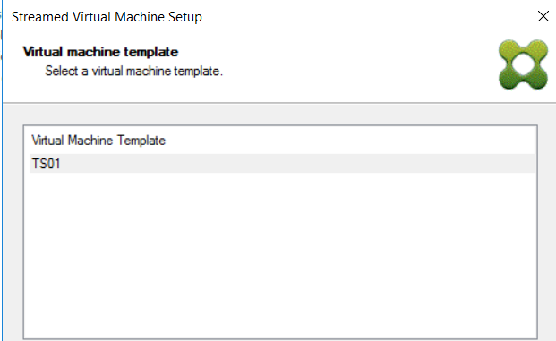Close the Streamed Virtual Machine Setup dialog
556x341 pixels.
point(543,16)
